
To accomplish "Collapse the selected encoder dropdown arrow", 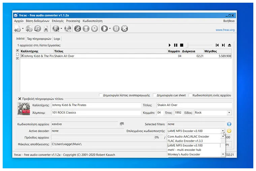I will click(223, 131).
